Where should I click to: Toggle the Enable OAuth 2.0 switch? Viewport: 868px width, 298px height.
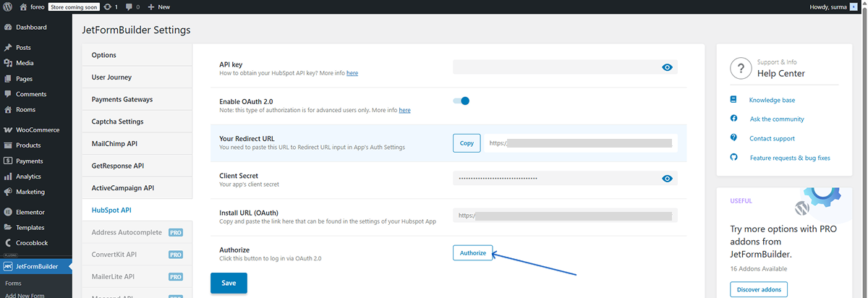(x=461, y=101)
